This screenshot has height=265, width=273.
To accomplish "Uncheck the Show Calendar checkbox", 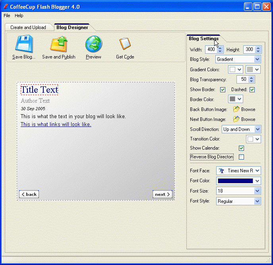I will pos(241,148).
